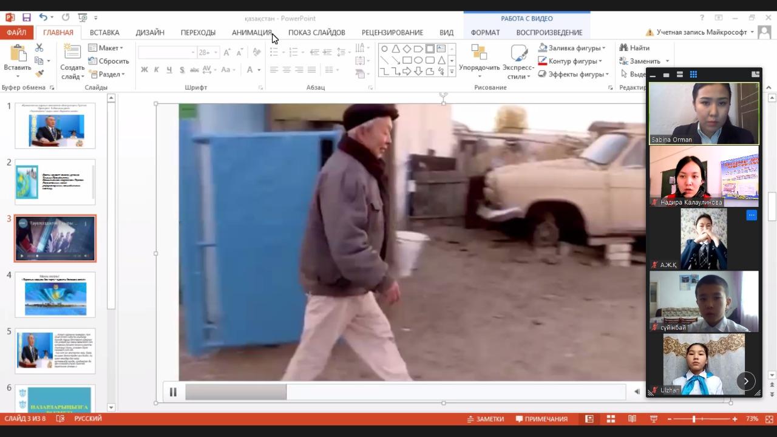Open the Layout (Макет) dropdown
This screenshot has width=777, height=437.
[x=106, y=48]
